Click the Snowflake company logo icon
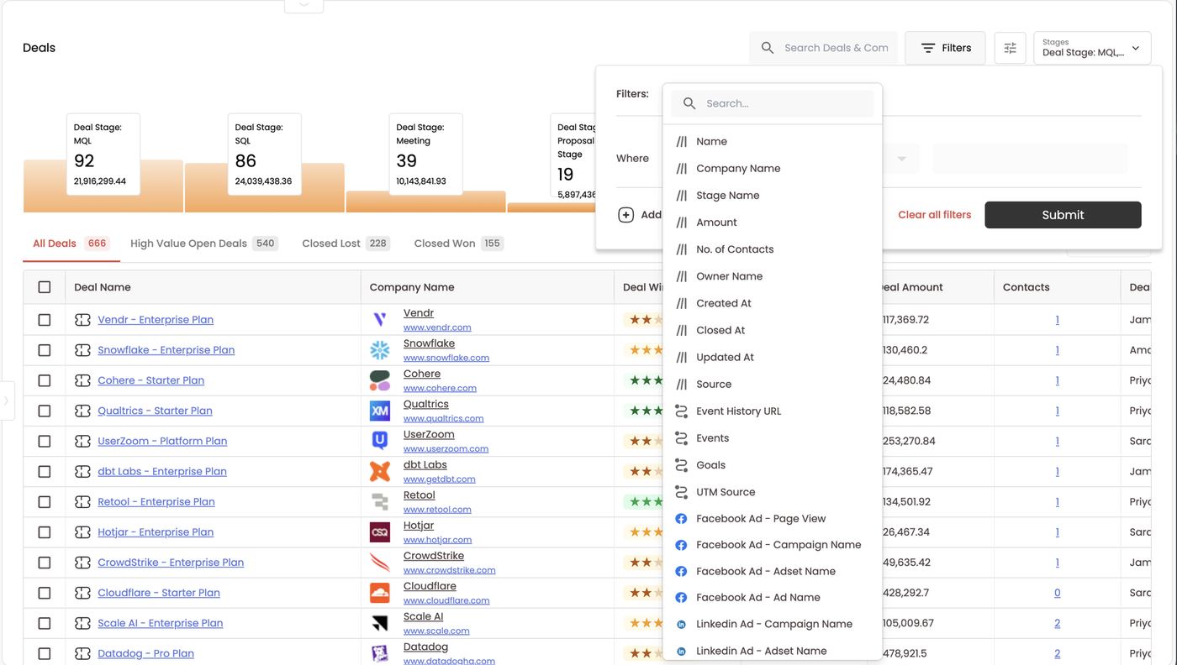Screen dimensions: 1177x665 tap(380, 350)
